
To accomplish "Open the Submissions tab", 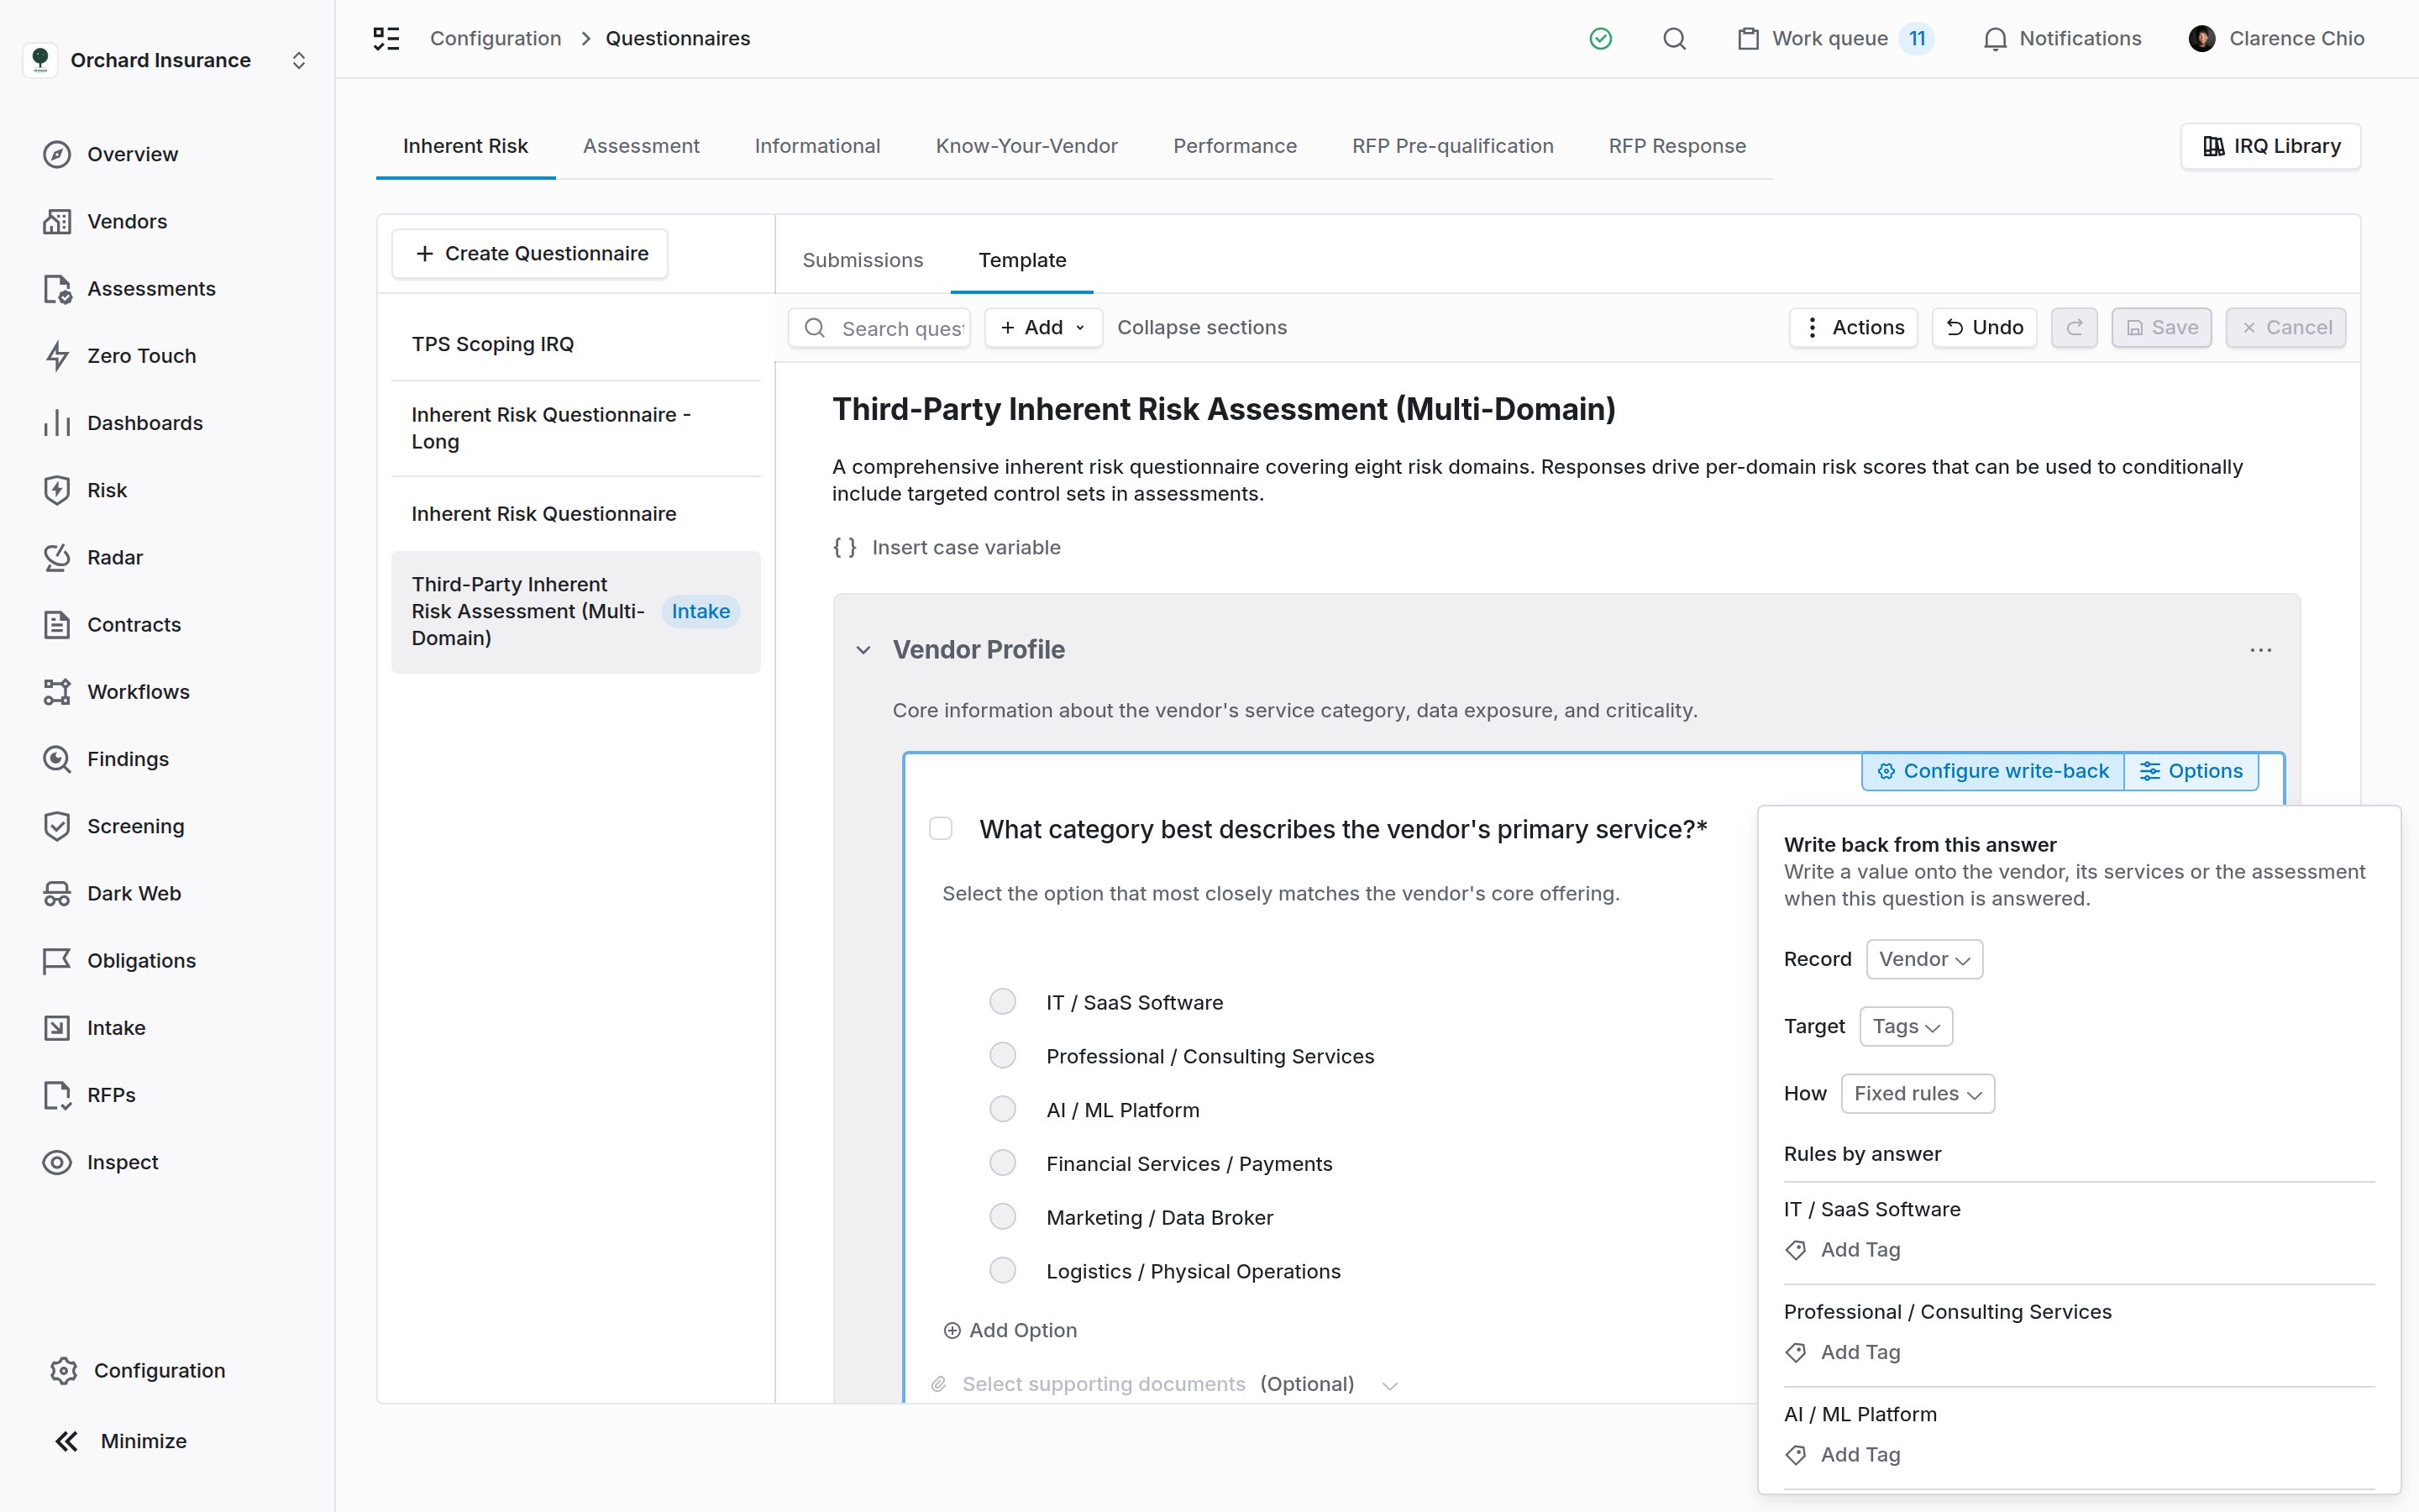I will point(863,260).
